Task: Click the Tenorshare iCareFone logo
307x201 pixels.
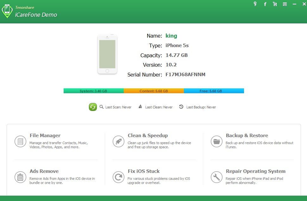Action: pyautogui.click(x=7, y=11)
